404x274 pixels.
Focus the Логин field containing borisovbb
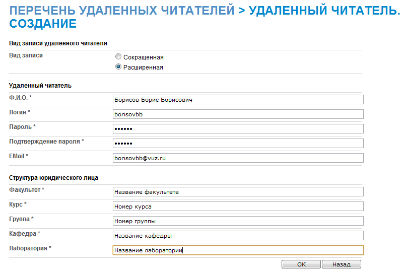pyautogui.click(x=238, y=114)
